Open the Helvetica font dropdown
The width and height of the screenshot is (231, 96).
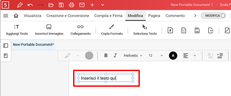coord(133,56)
